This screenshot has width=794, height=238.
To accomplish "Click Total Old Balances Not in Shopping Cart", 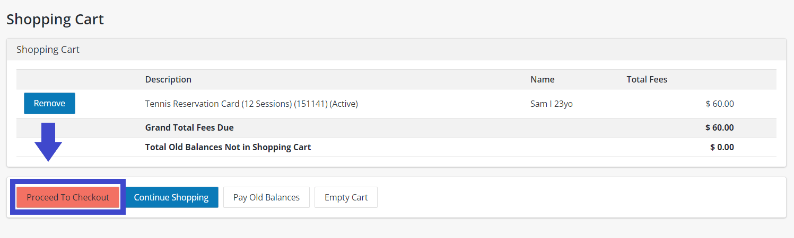I will click(228, 147).
